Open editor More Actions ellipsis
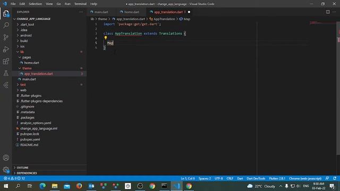The height and width of the screenshot is (191, 340). 334,12
